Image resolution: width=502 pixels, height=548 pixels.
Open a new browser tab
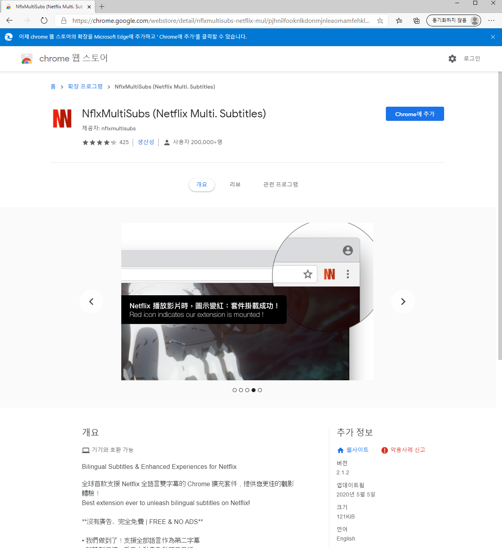pos(102,7)
